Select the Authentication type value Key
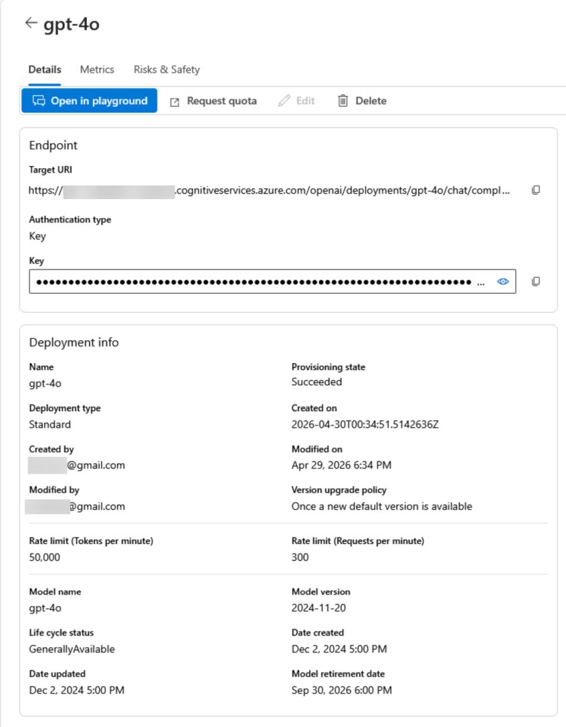The height and width of the screenshot is (727, 566). tap(37, 236)
